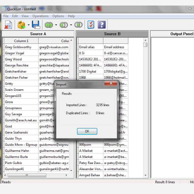
Task: Select the Source A panel header
Action: [38, 34]
